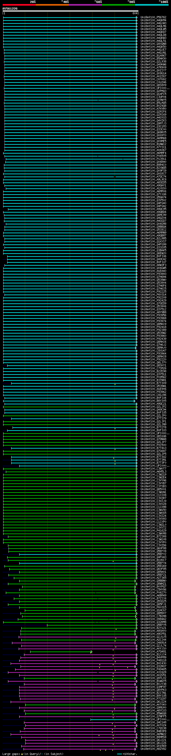Select the label UniRef100_B8Y305
171x756 pixels.
(153, 401)
